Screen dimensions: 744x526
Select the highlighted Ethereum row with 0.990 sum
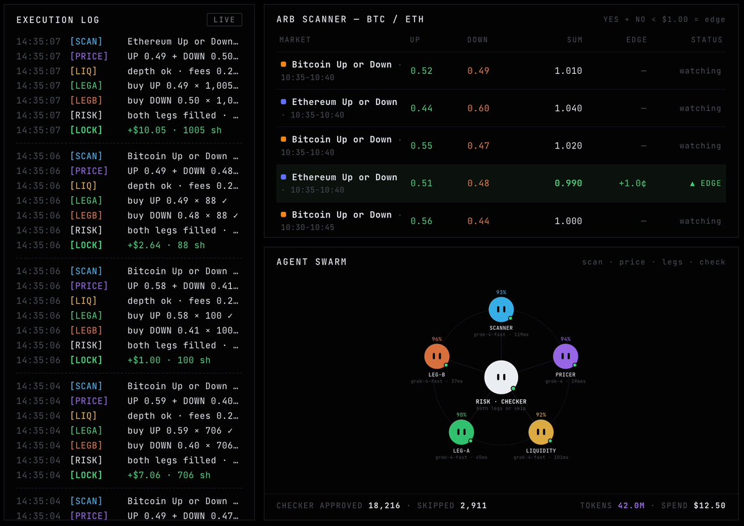click(x=501, y=183)
